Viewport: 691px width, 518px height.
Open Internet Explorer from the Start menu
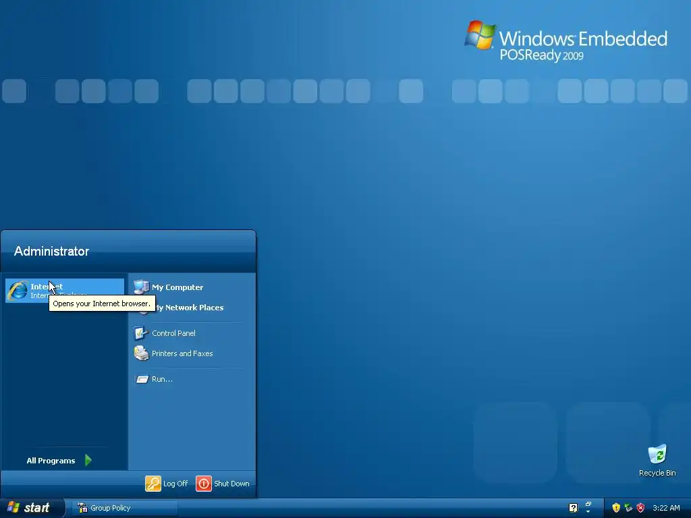(65, 290)
